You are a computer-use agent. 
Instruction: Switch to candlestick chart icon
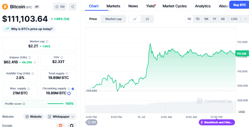tap(147, 19)
